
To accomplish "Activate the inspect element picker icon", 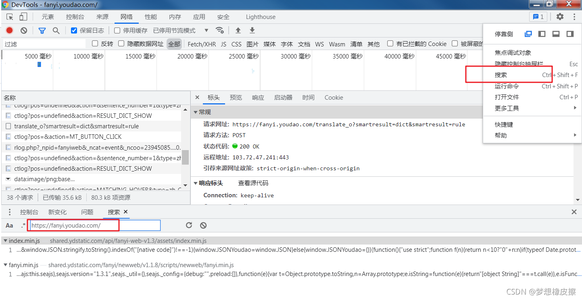I will [10, 17].
